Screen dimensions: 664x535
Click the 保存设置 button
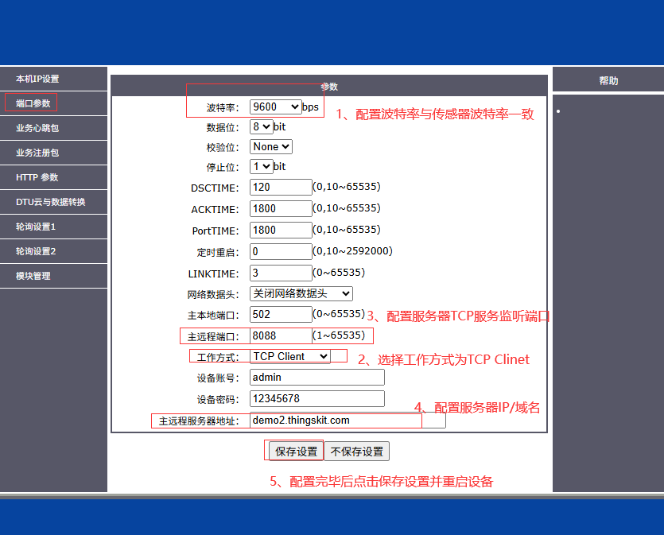(296, 452)
